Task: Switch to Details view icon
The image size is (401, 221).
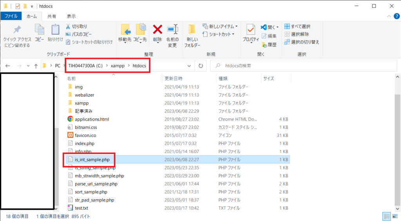Action: coord(387,216)
